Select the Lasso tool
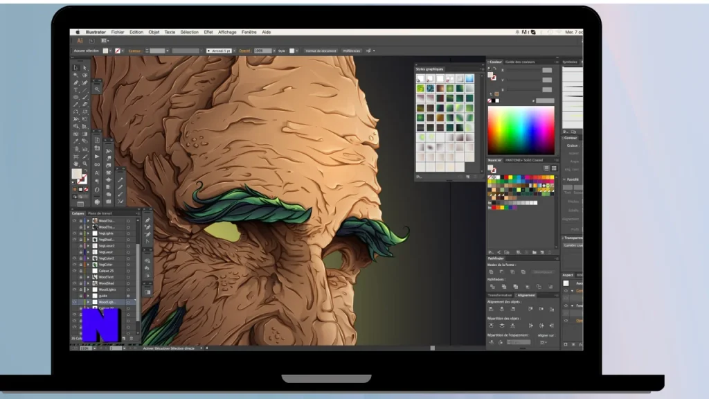Screen dimensions: 709x399 point(84,75)
